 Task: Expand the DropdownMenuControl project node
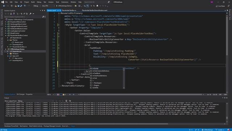6,22
